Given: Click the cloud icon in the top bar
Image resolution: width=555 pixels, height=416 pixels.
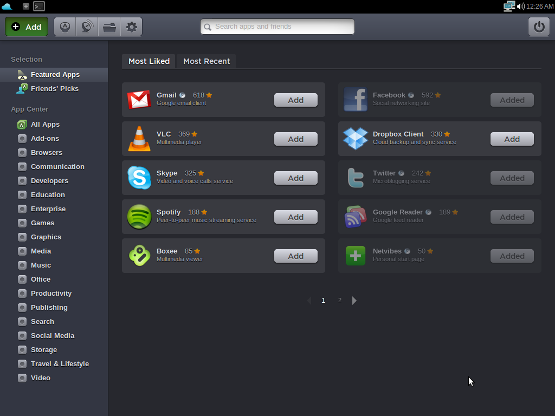Looking at the screenshot, I should click(x=7, y=6).
